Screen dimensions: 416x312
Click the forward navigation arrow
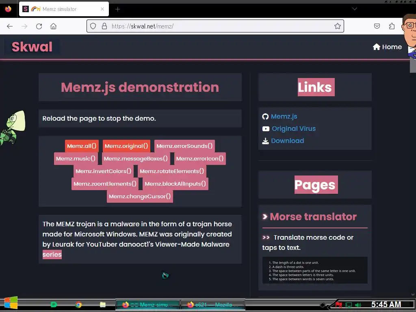pos(24,26)
